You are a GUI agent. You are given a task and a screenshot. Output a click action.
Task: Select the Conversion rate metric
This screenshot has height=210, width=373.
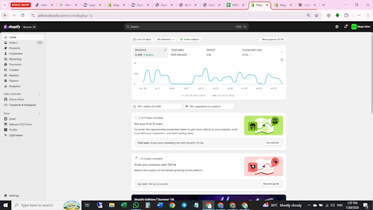pyautogui.click(x=257, y=52)
